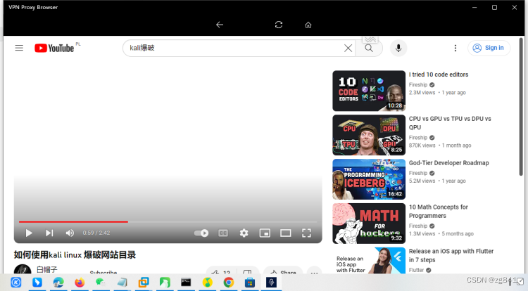Open Microsoft Store from the taskbar
Image resolution: width=528 pixels, height=291 pixels.
coord(249,283)
